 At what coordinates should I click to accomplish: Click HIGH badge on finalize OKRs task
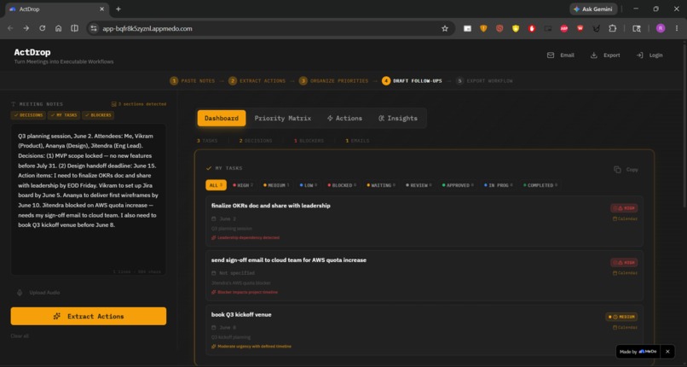pos(624,208)
